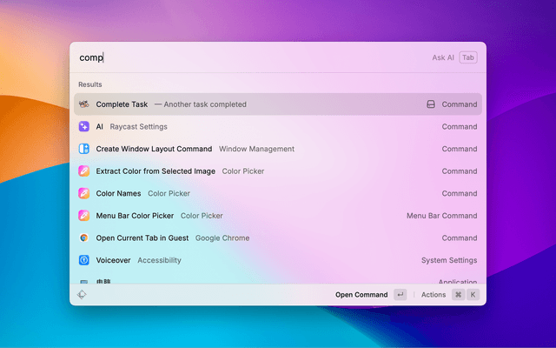Click the Complete Task command icon
556x348 pixels.
[84, 104]
